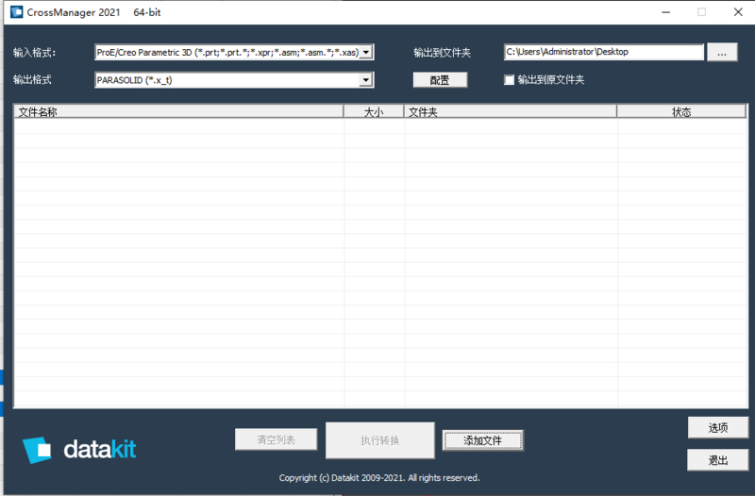Click the 输出到文件夹 label

point(442,53)
